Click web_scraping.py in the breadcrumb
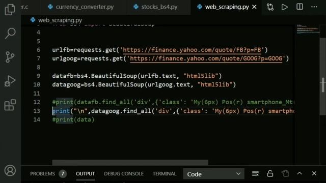Viewport: 326px width, 183px height. click(x=60, y=20)
